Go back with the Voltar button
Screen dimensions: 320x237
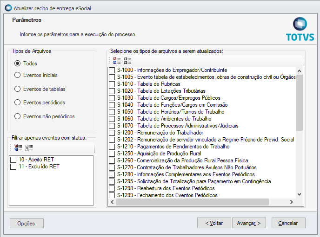[x=213, y=223]
